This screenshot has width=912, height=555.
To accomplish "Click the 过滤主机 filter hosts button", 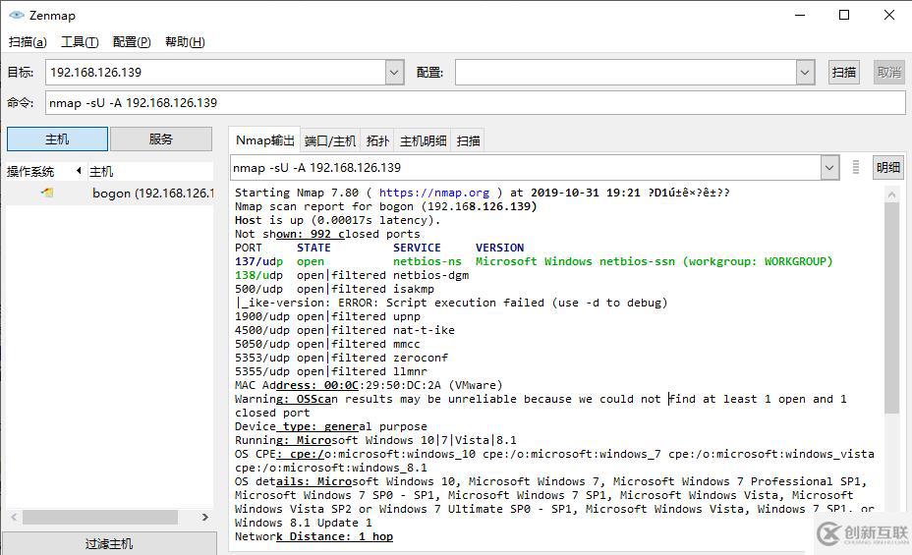I will [109, 543].
